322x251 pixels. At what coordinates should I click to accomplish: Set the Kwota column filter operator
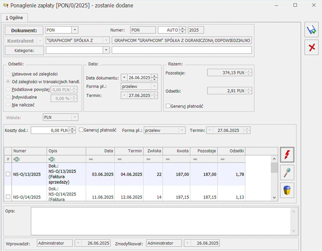168,159
